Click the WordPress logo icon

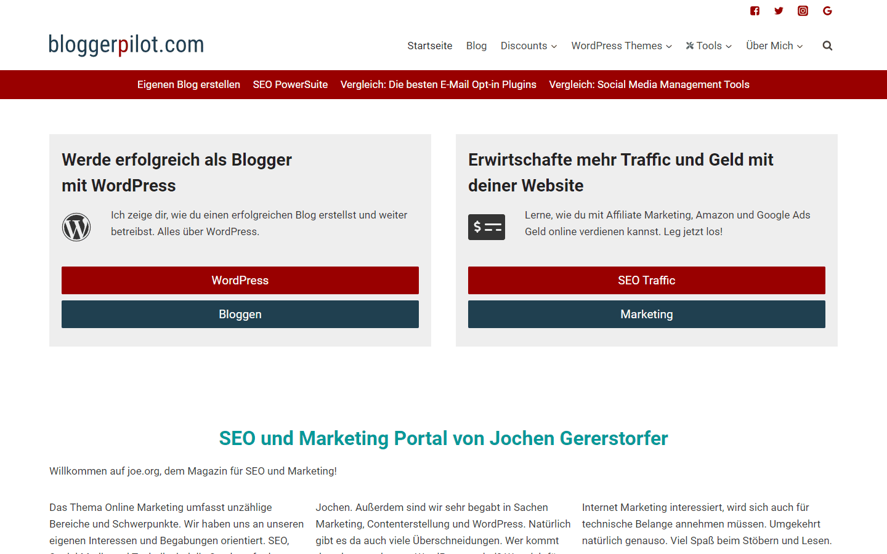click(76, 227)
